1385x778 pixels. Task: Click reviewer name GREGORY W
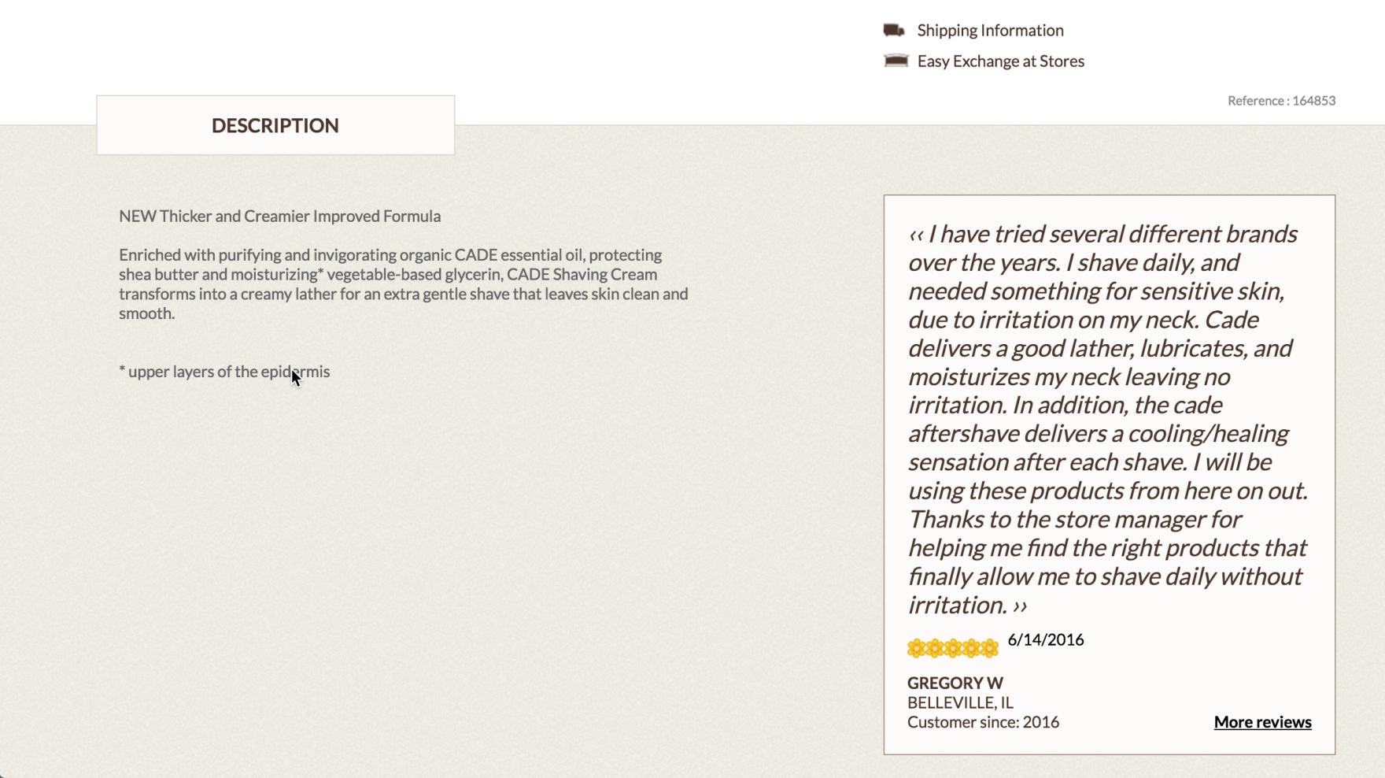click(955, 683)
